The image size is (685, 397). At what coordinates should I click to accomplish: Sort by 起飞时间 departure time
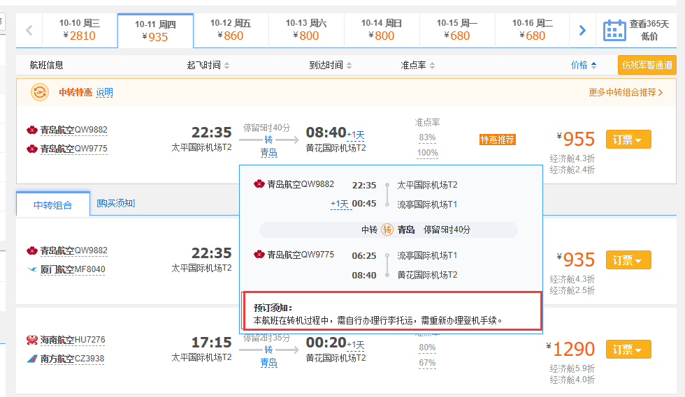pos(208,66)
